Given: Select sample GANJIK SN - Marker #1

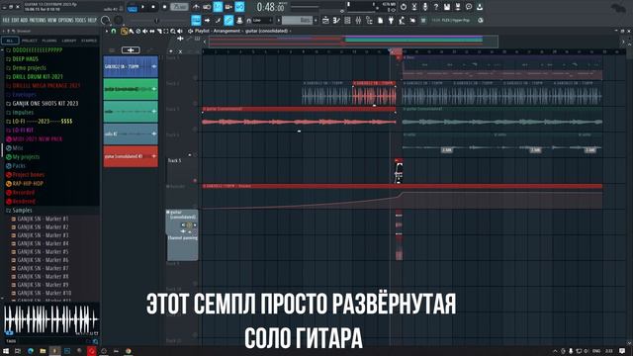Looking at the screenshot, I should tap(43, 219).
